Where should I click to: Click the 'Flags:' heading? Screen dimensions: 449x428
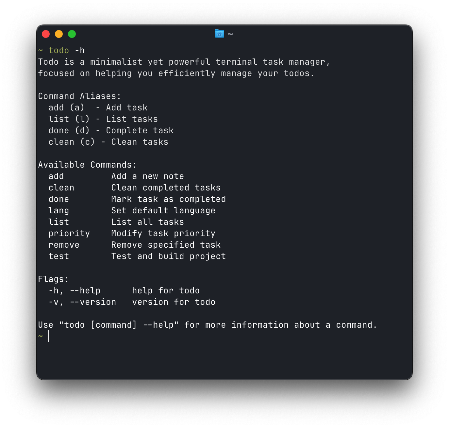53,279
